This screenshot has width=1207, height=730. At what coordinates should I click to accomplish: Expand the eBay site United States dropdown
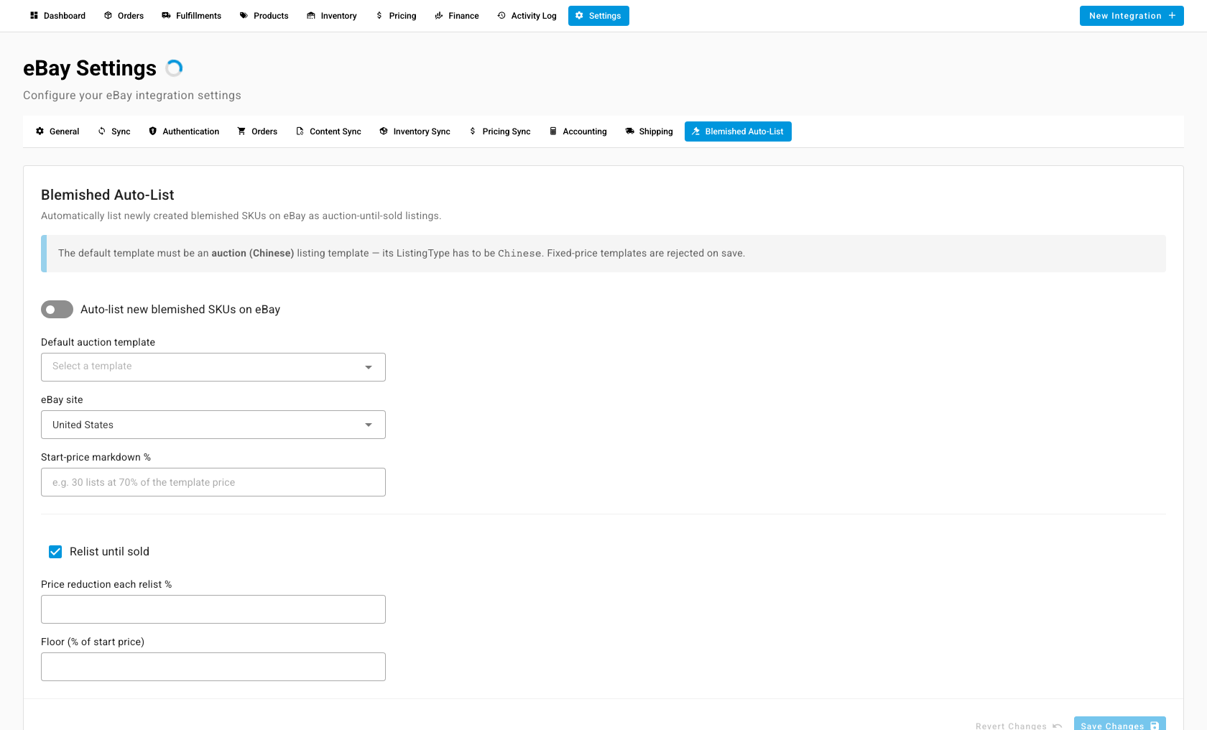(x=213, y=425)
